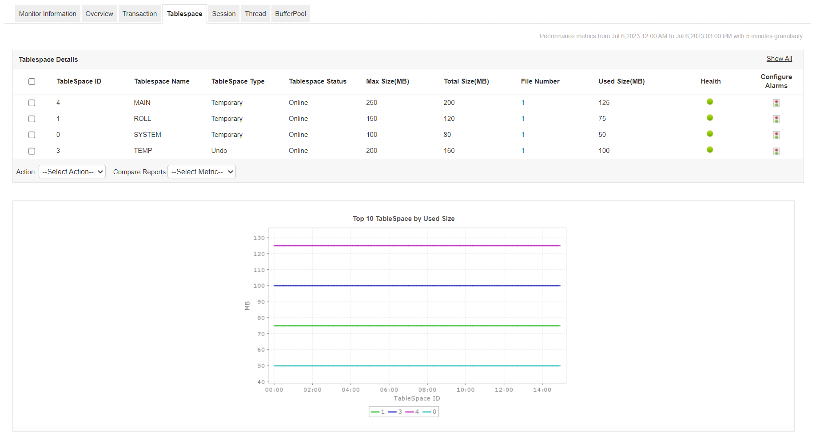The width and height of the screenshot is (816, 436).
Task: Click the health indicator for ROLL tablespace
Action: pos(710,118)
